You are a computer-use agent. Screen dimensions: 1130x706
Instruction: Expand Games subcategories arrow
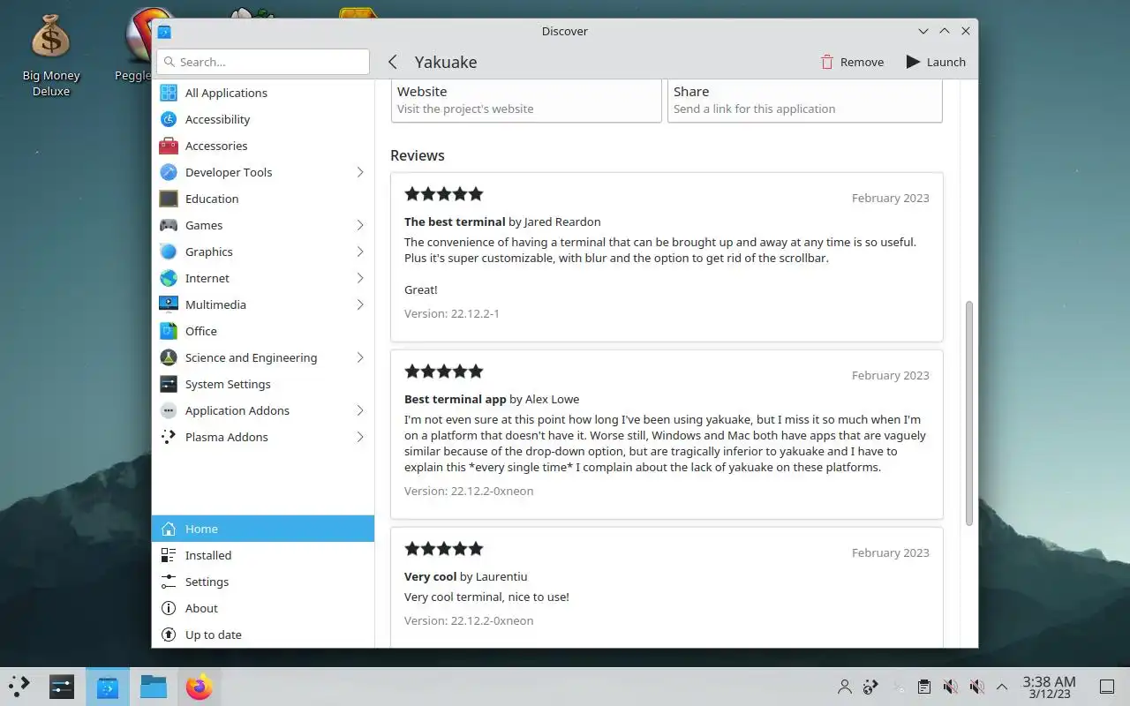(x=360, y=225)
